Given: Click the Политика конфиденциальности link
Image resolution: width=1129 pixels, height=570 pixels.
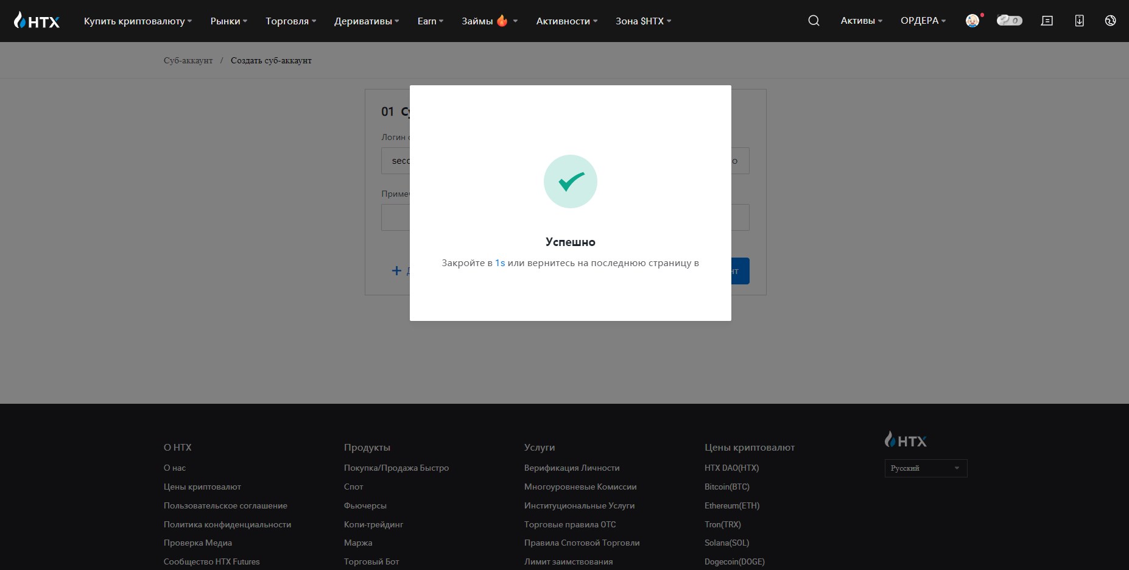Looking at the screenshot, I should [x=227, y=524].
